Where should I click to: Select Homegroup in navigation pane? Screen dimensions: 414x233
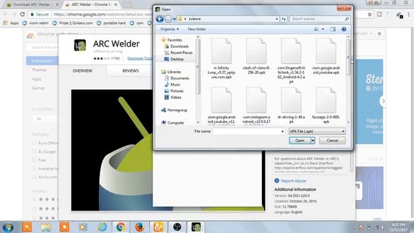(x=174, y=110)
